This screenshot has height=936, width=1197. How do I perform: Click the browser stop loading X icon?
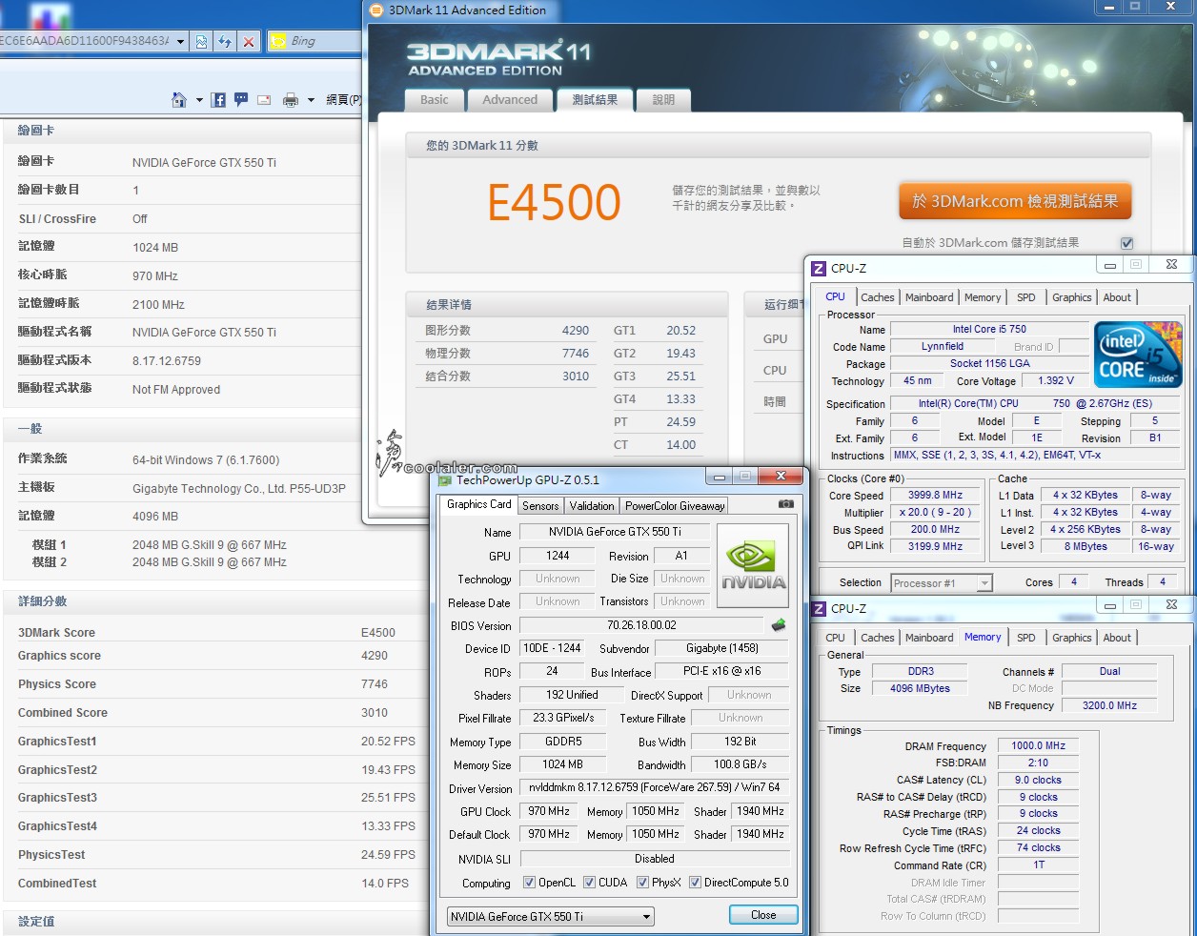249,41
